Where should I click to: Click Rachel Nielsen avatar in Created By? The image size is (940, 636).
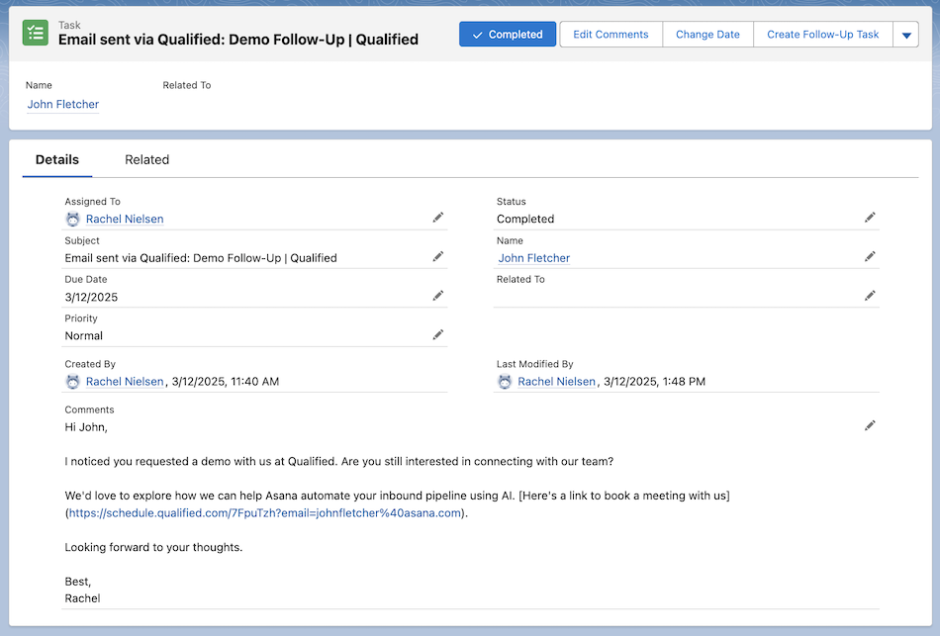[72, 382]
